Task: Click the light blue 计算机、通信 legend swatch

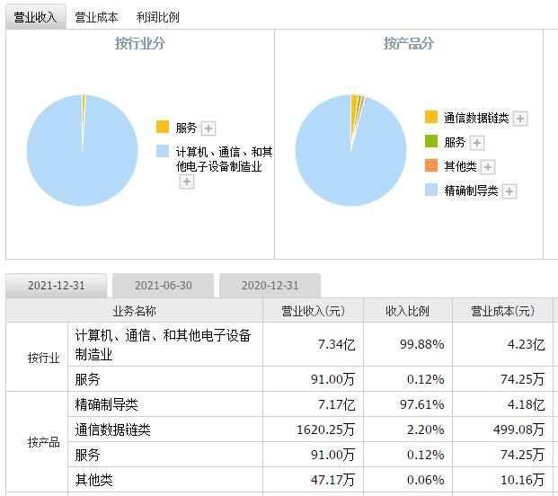Action: (x=163, y=151)
